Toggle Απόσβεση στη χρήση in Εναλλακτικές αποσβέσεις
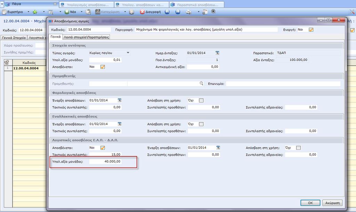The image size is (356, 212). (201, 124)
